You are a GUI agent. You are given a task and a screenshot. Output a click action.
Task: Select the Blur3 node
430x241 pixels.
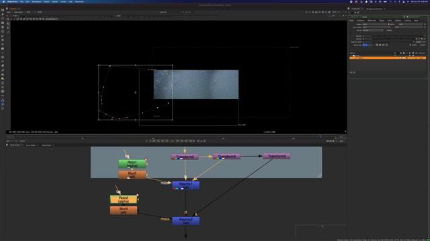[x=124, y=210]
